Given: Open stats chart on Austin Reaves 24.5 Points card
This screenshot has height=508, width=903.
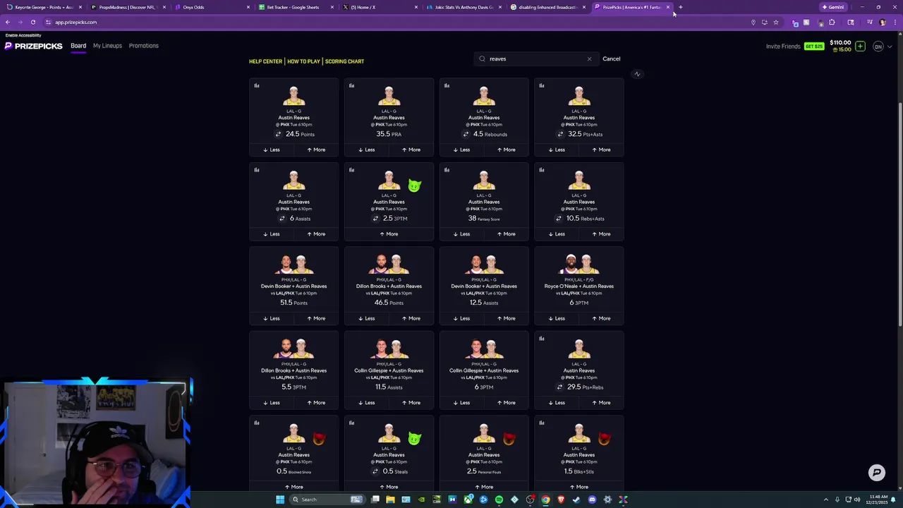Looking at the screenshot, I should (x=257, y=86).
